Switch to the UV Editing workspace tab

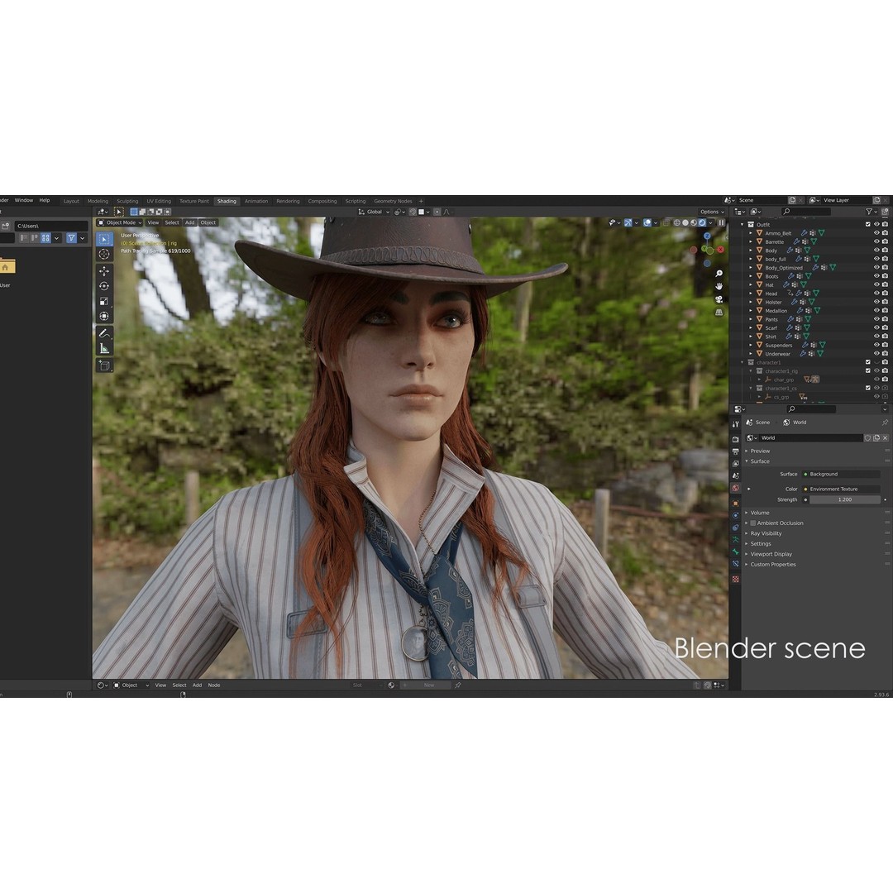[159, 201]
